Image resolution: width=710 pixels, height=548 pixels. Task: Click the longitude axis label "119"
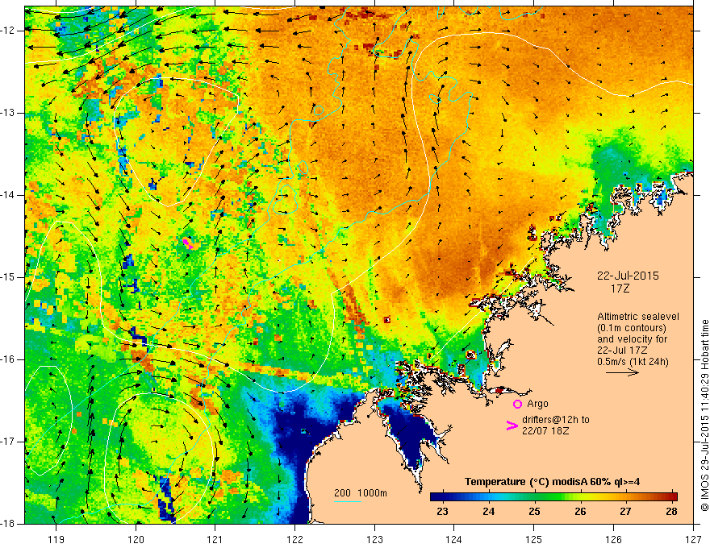coord(56,539)
